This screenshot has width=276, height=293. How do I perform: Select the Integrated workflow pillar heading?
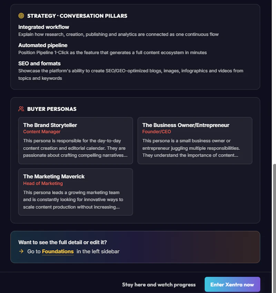[43, 27]
